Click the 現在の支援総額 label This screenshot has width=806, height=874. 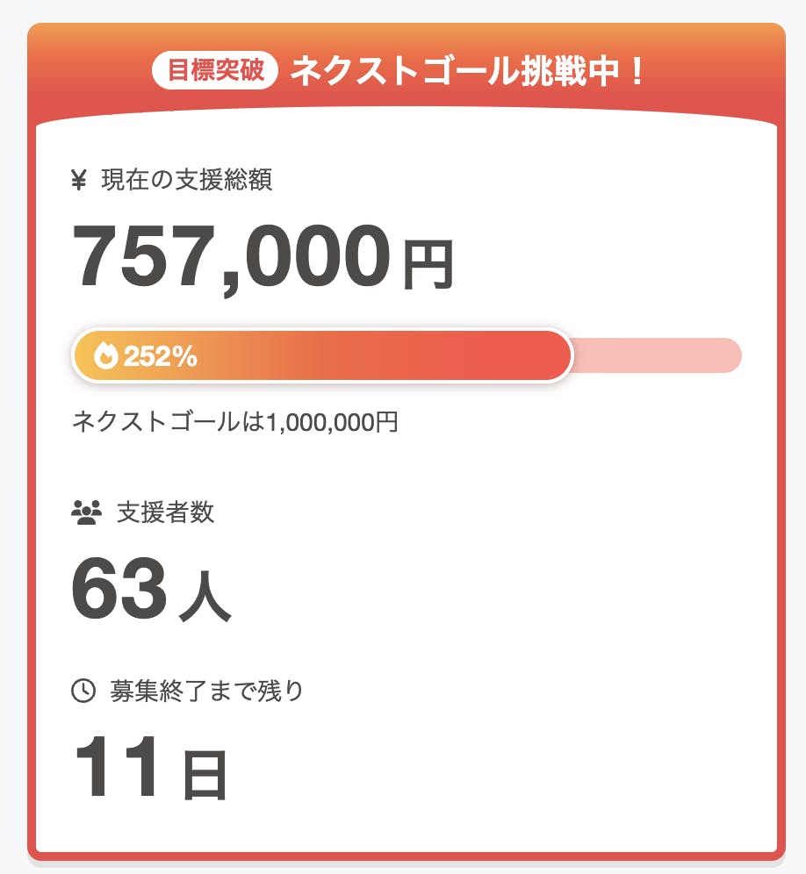pos(187,181)
